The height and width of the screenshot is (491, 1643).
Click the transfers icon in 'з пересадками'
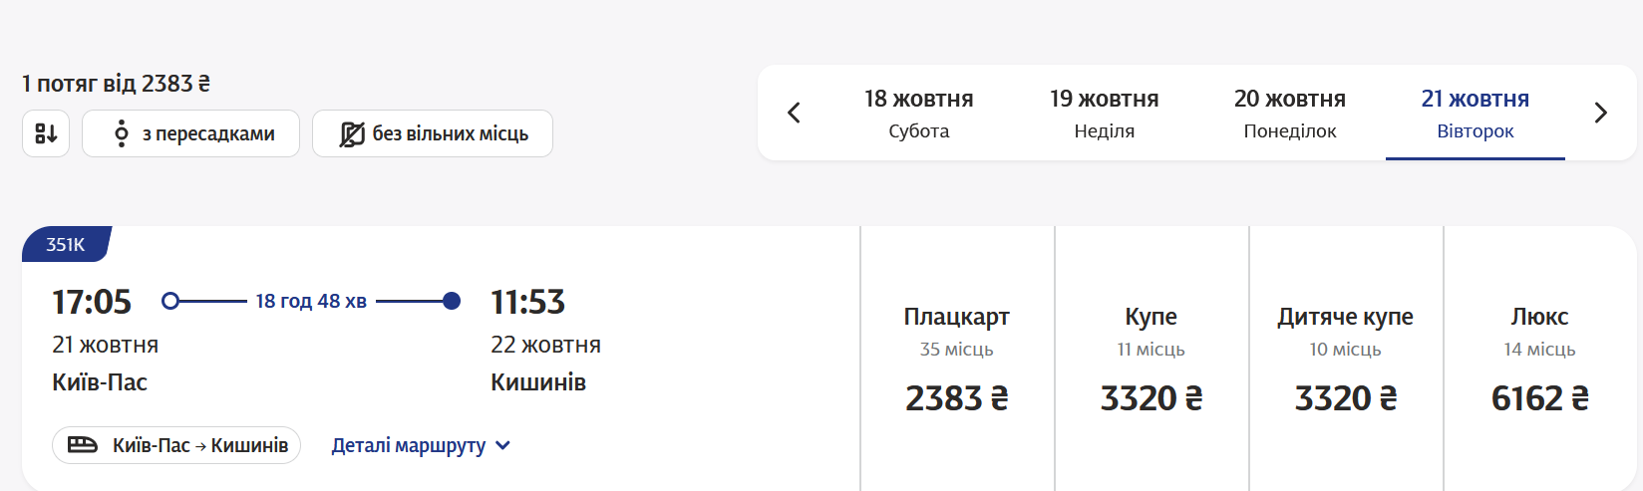(121, 133)
